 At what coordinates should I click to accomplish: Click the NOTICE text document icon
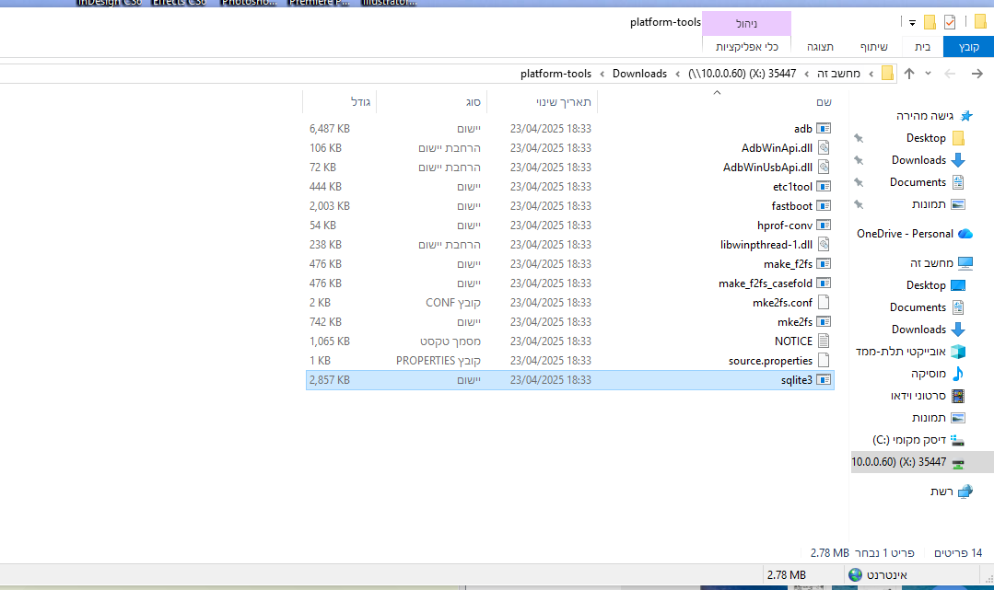[824, 341]
